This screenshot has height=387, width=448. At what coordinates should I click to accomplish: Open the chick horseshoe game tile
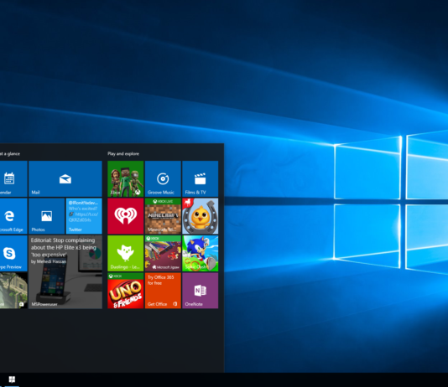click(x=200, y=216)
